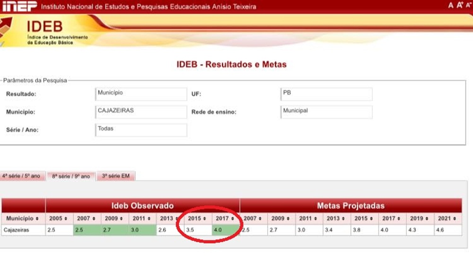Image resolution: width=473 pixels, height=256 pixels.
Task: Sort by 2005 Ideb Observado column
Action: pos(59,219)
